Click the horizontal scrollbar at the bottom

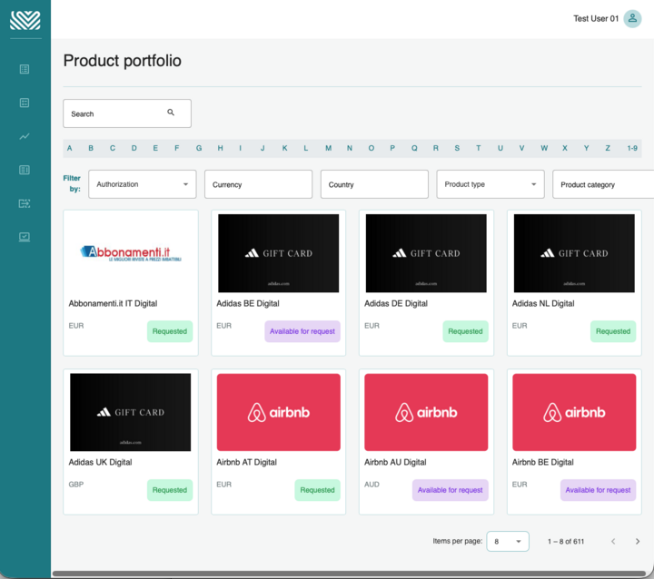click(350, 574)
